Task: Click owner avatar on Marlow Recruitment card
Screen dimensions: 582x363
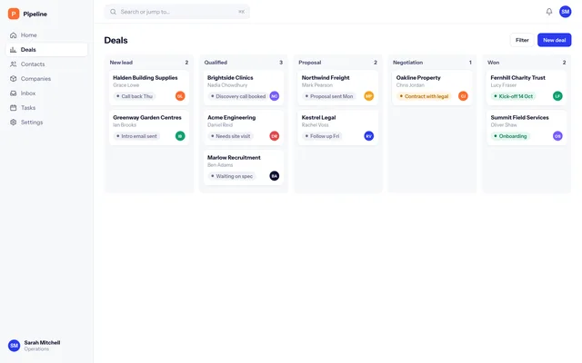Action: click(x=275, y=176)
